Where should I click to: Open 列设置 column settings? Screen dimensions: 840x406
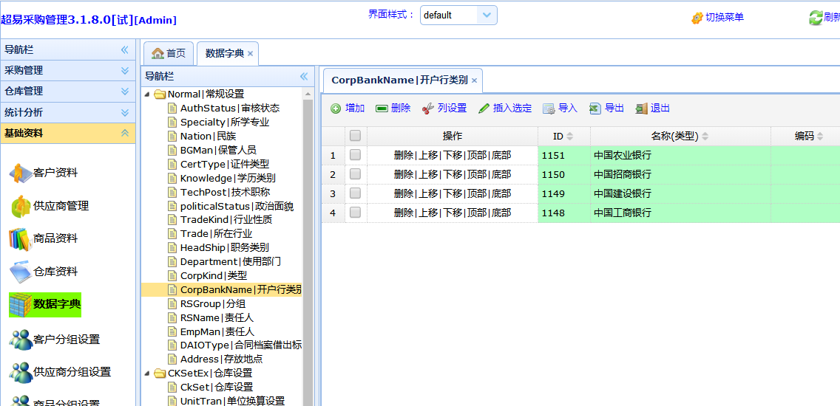428,109
